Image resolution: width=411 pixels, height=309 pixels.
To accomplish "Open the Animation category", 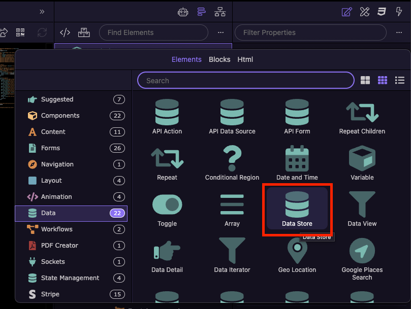I will tap(71, 197).
